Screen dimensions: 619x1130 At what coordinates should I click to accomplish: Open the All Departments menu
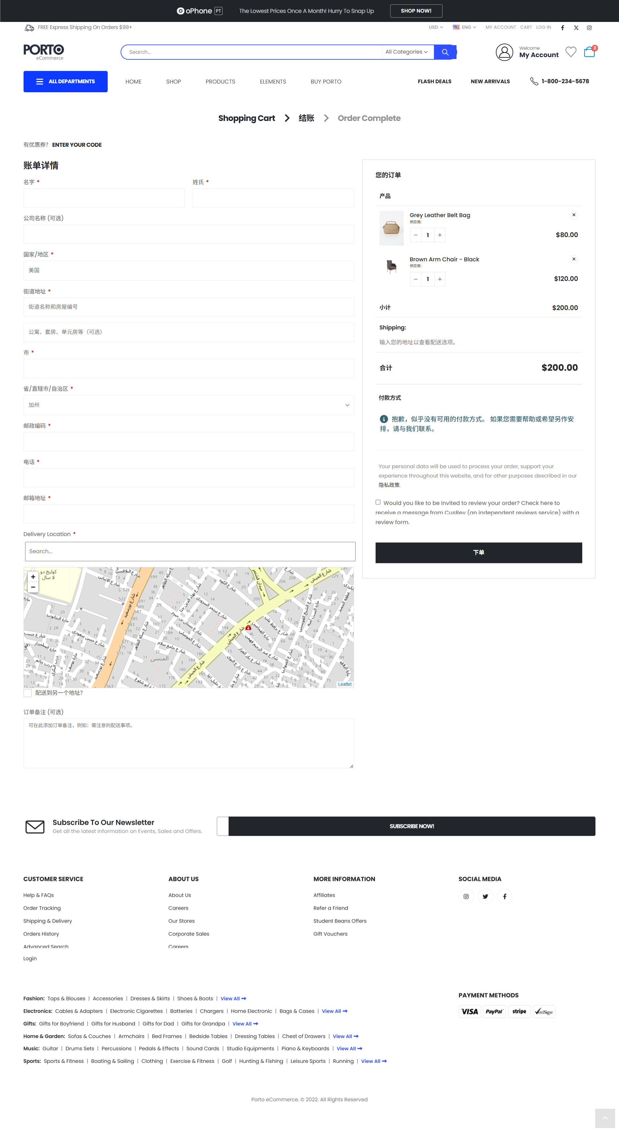[65, 82]
